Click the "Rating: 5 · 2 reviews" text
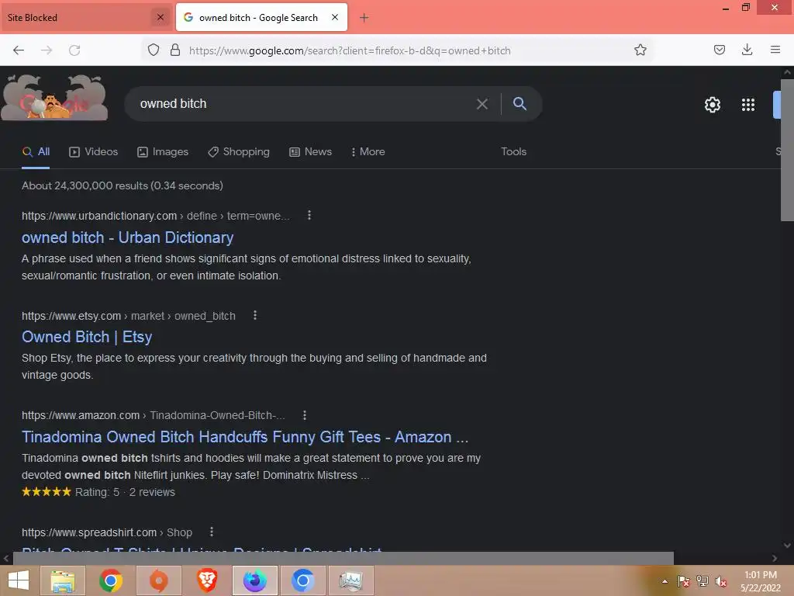This screenshot has width=794, height=596. point(125,492)
